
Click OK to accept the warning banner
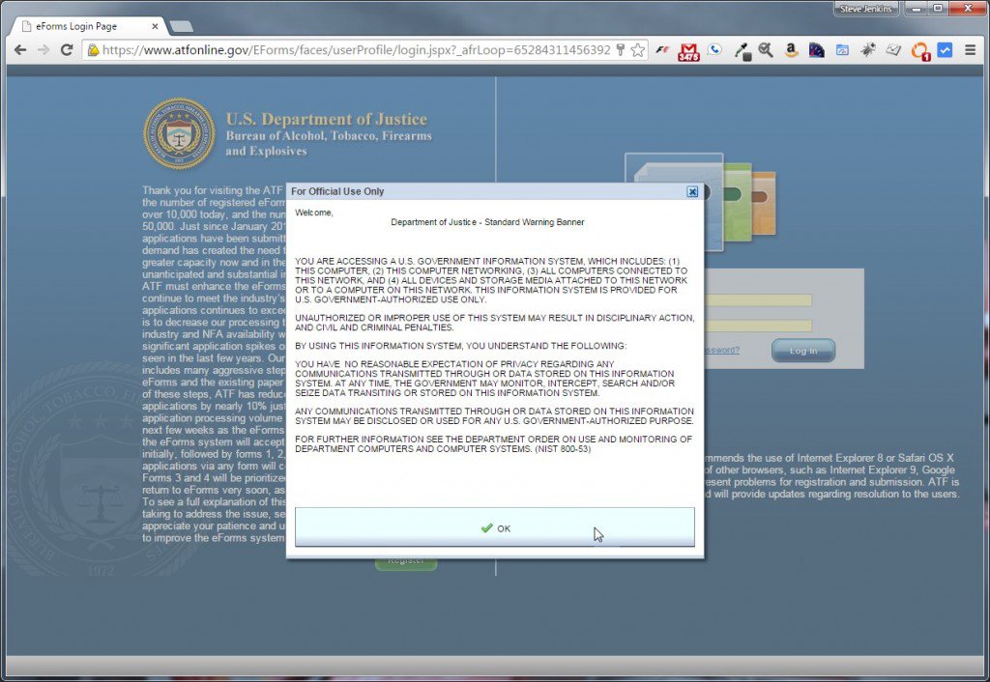tap(495, 527)
